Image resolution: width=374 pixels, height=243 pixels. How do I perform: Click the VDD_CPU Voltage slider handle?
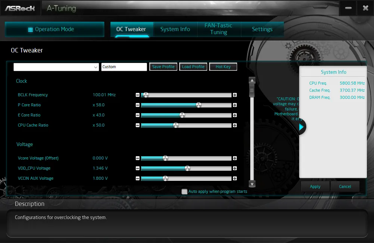coord(187,168)
